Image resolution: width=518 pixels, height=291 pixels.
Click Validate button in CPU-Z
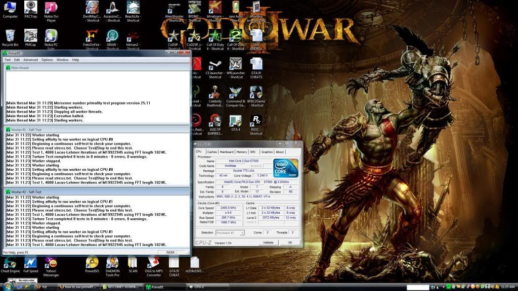click(x=268, y=243)
